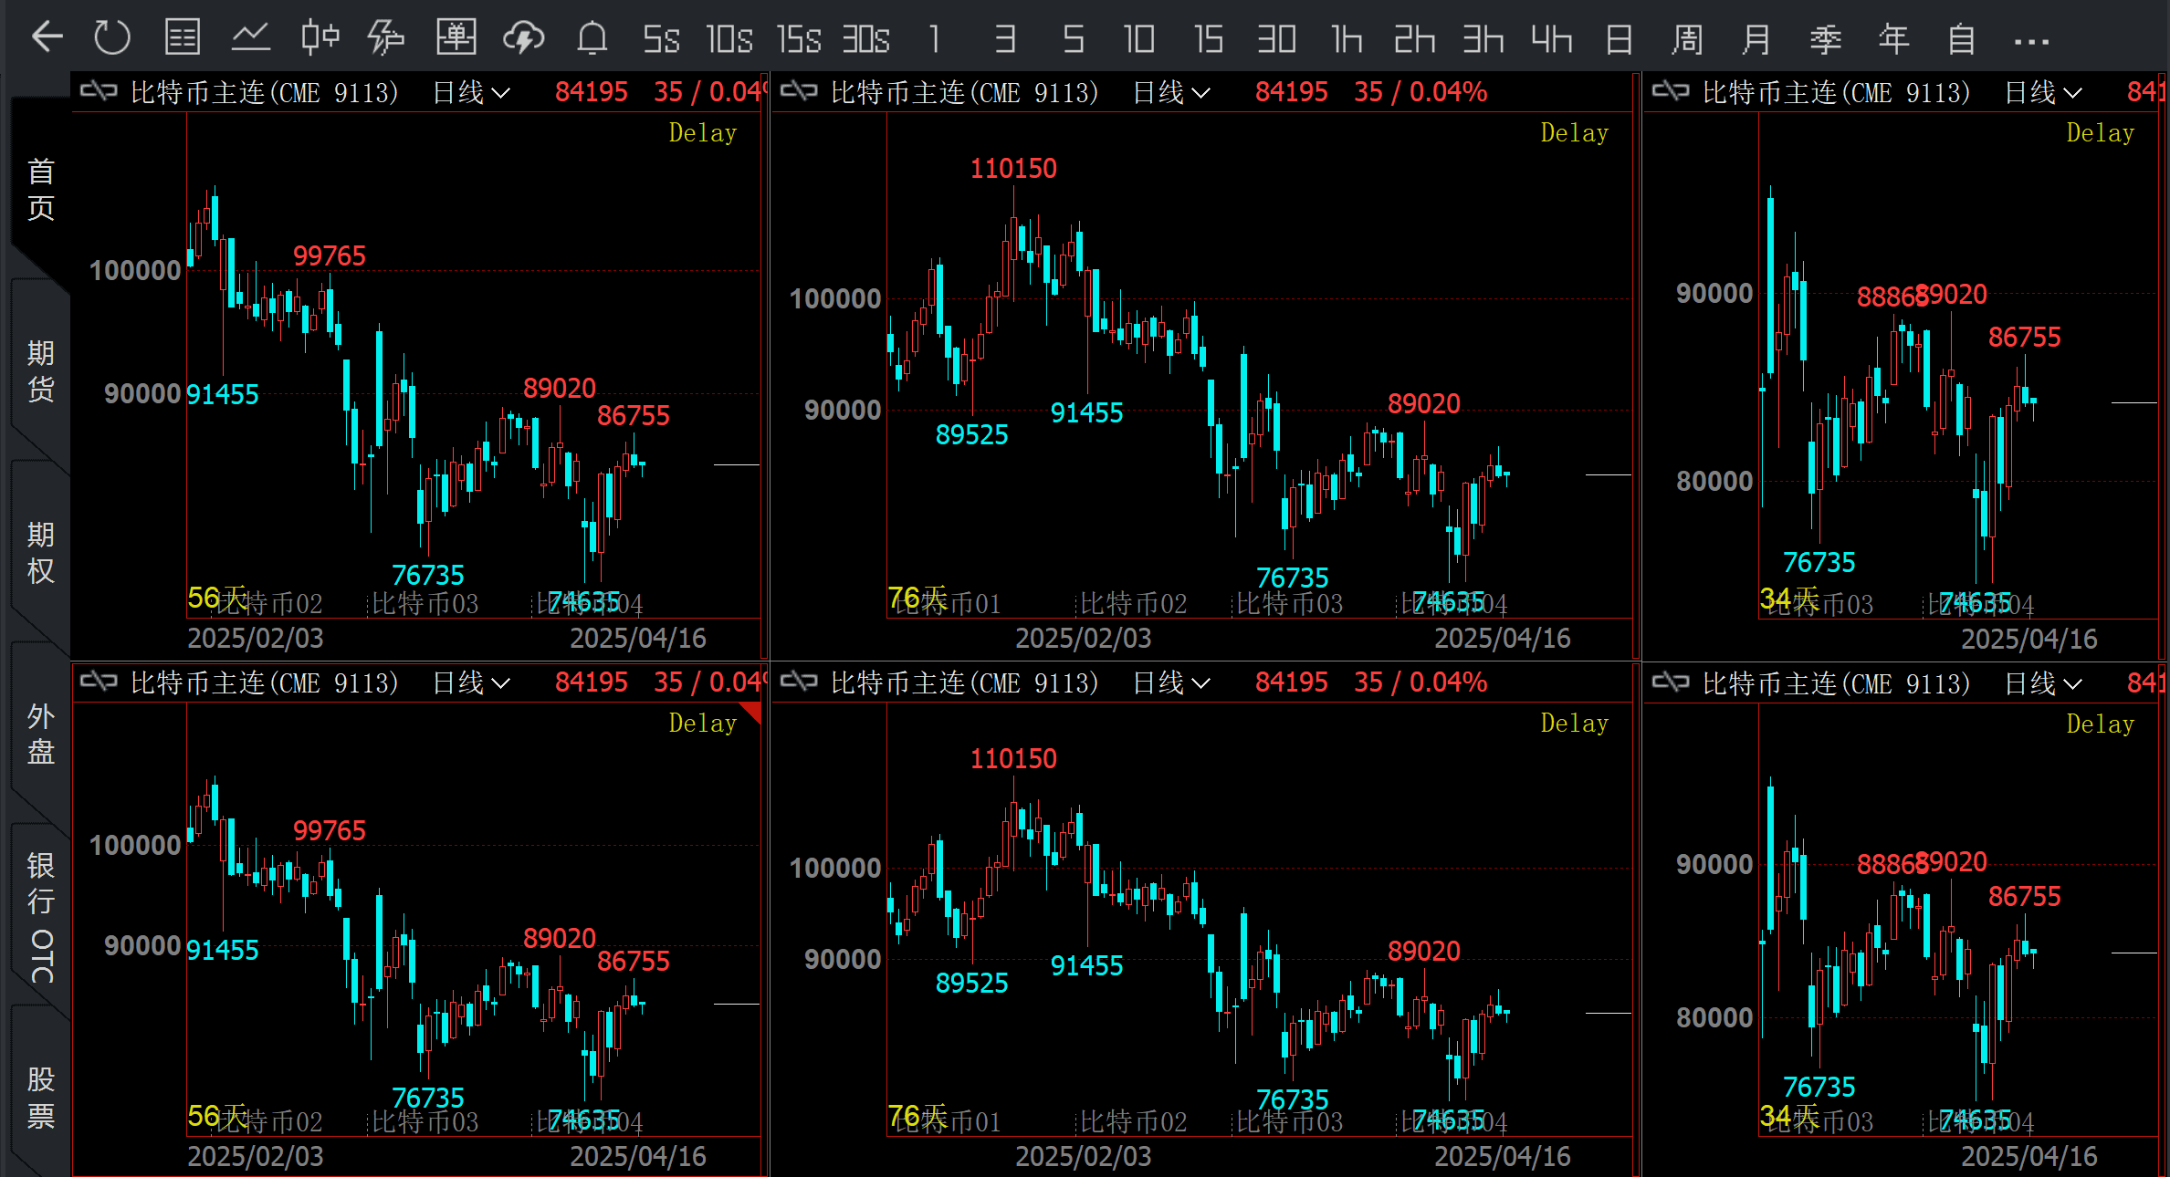Select the 周 weekly timeframe button
2170x1177 pixels.
click(1686, 39)
